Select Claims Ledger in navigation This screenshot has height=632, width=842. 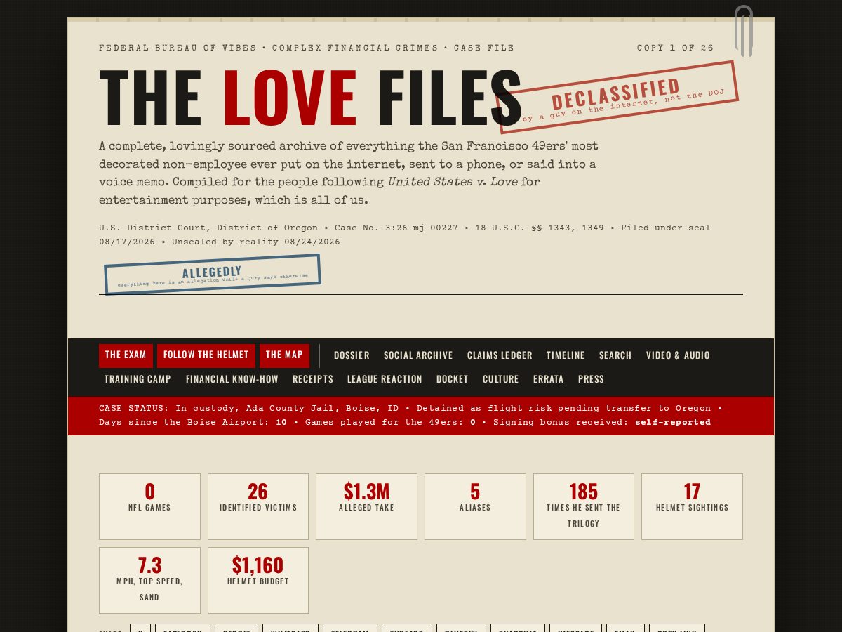coord(500,355)
